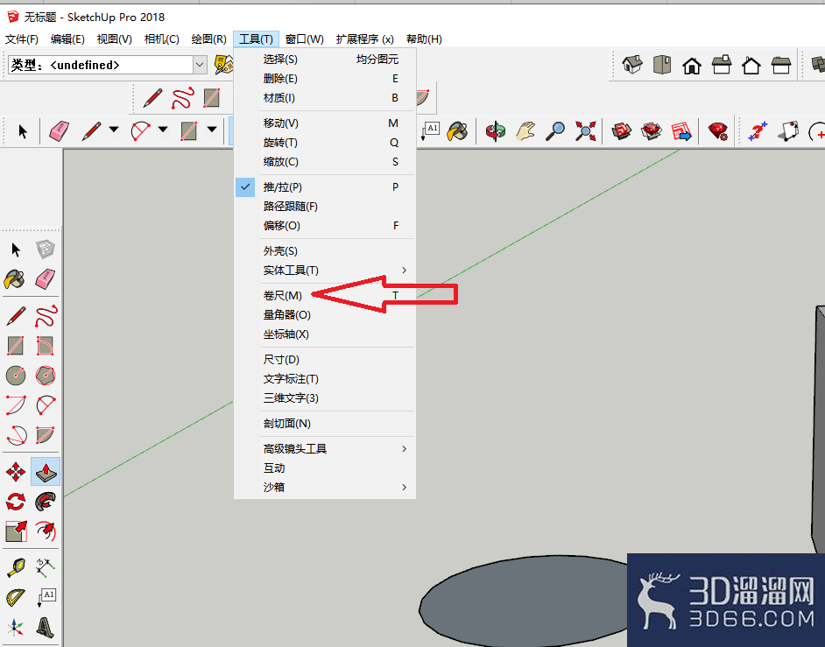This screenshot has width=825, height=647.
Task: Open the 文件(F) menu
Action: point(22,39)
